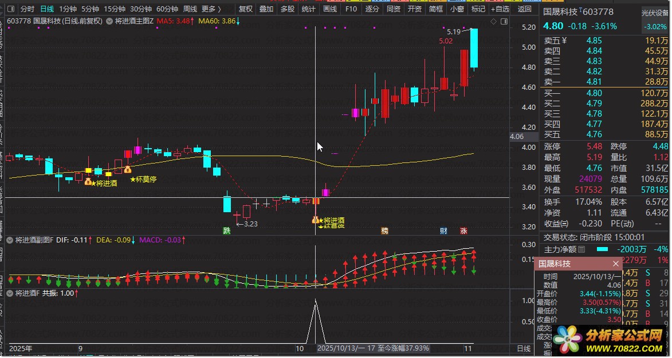Click 简框 toolbar button
672x358 pixels.
(x=436, y=9)
